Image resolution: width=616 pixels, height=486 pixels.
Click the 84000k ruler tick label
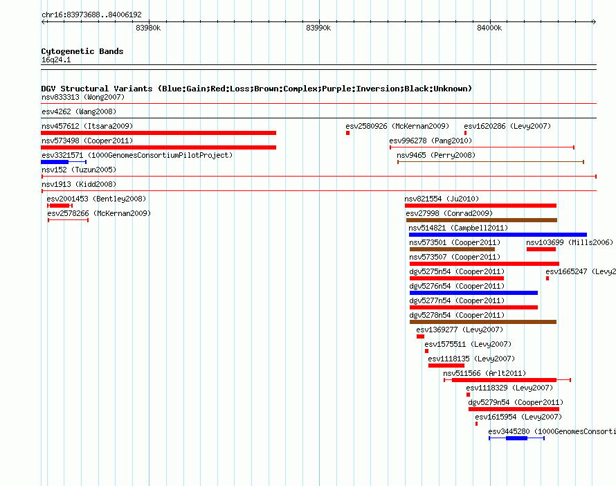489,28
